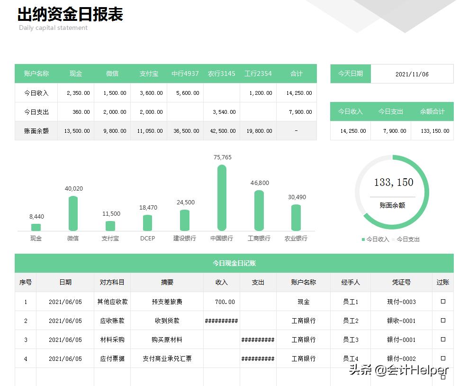This screenshot has width=459, height=386.
Task: Click the 预支差旅费 summary cell
Action: click(x=167, y=302)
